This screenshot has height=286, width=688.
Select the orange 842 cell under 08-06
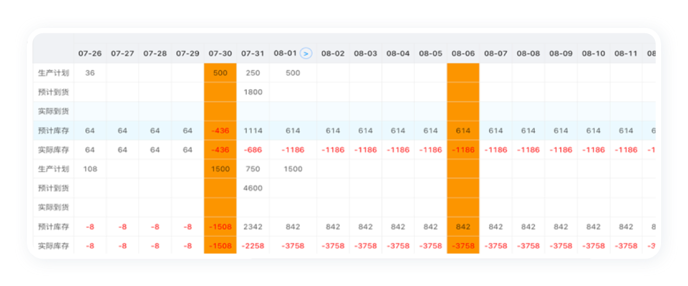(x=463, y=227)
